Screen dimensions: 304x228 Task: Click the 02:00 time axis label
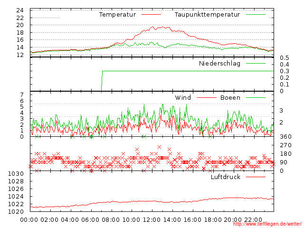[x=49, y=220]
